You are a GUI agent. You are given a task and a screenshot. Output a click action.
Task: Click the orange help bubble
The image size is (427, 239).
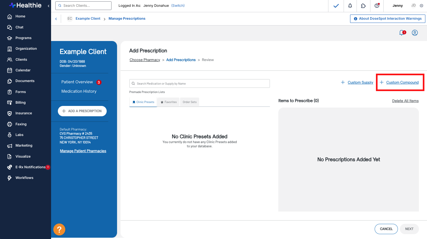[x=59, y=229]
